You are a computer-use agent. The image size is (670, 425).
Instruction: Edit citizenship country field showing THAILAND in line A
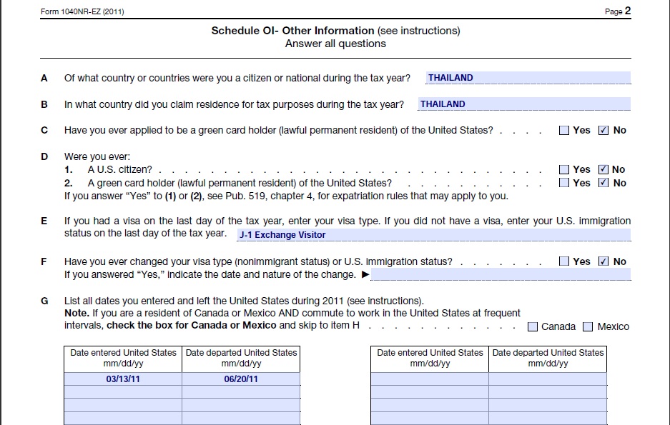[x=528, y=78]
